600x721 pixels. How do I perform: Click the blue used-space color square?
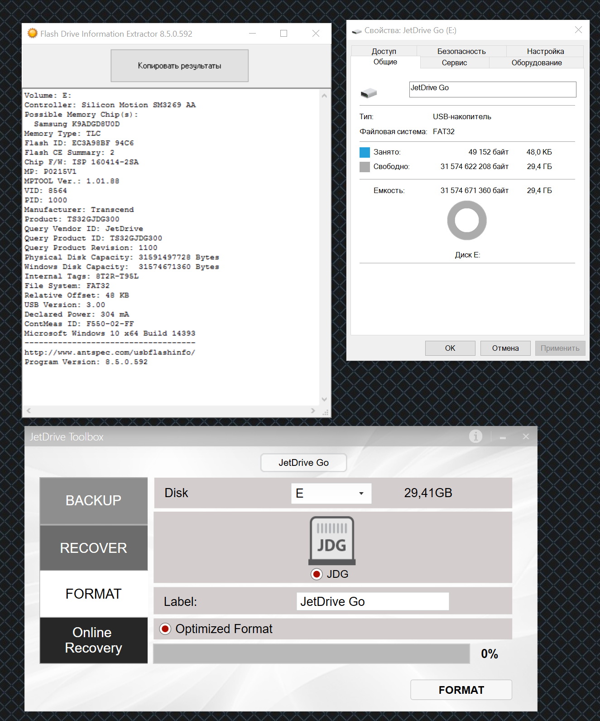pos(365,152)
